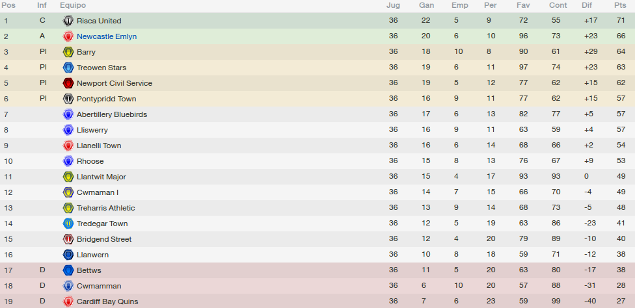Click the Newcastle Emlyn red badge icon
The image size is (635, 308).
[68, 36]
